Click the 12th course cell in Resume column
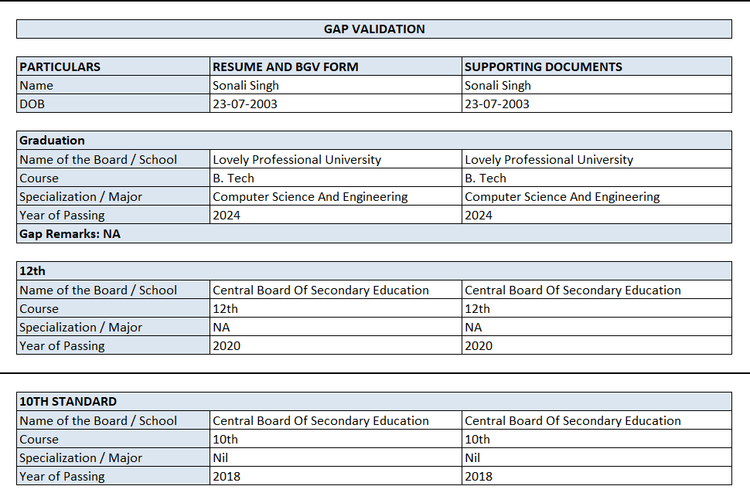 click(x=336, y=308)
